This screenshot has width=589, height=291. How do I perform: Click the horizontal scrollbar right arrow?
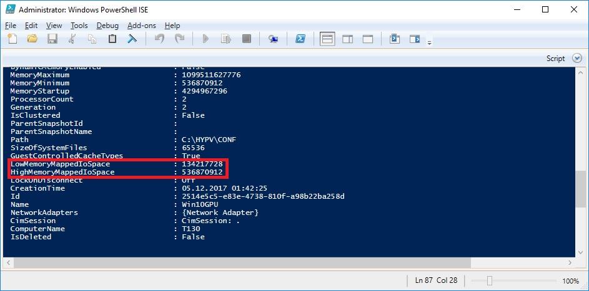(x=570, y=262)
